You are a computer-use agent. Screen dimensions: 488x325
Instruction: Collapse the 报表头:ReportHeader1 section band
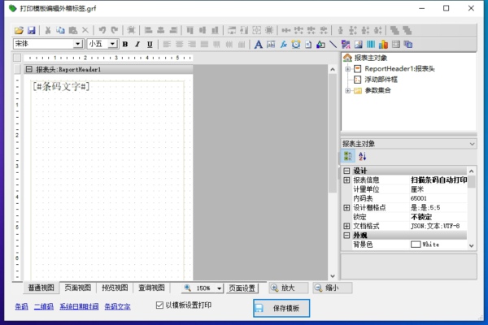pyautogui.click(x=29, y=69)
